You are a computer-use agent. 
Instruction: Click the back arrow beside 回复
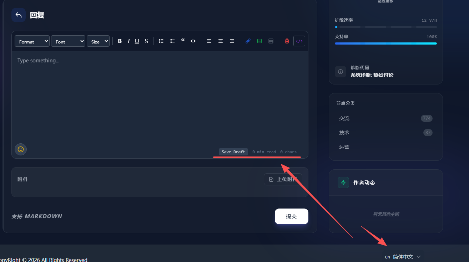19,15
